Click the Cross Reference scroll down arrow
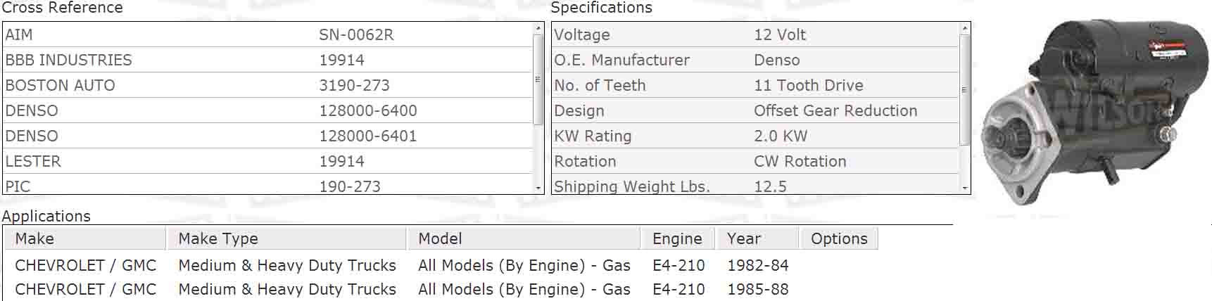Viewport: 1212px width, 301px height. click(x=538, y=188)
